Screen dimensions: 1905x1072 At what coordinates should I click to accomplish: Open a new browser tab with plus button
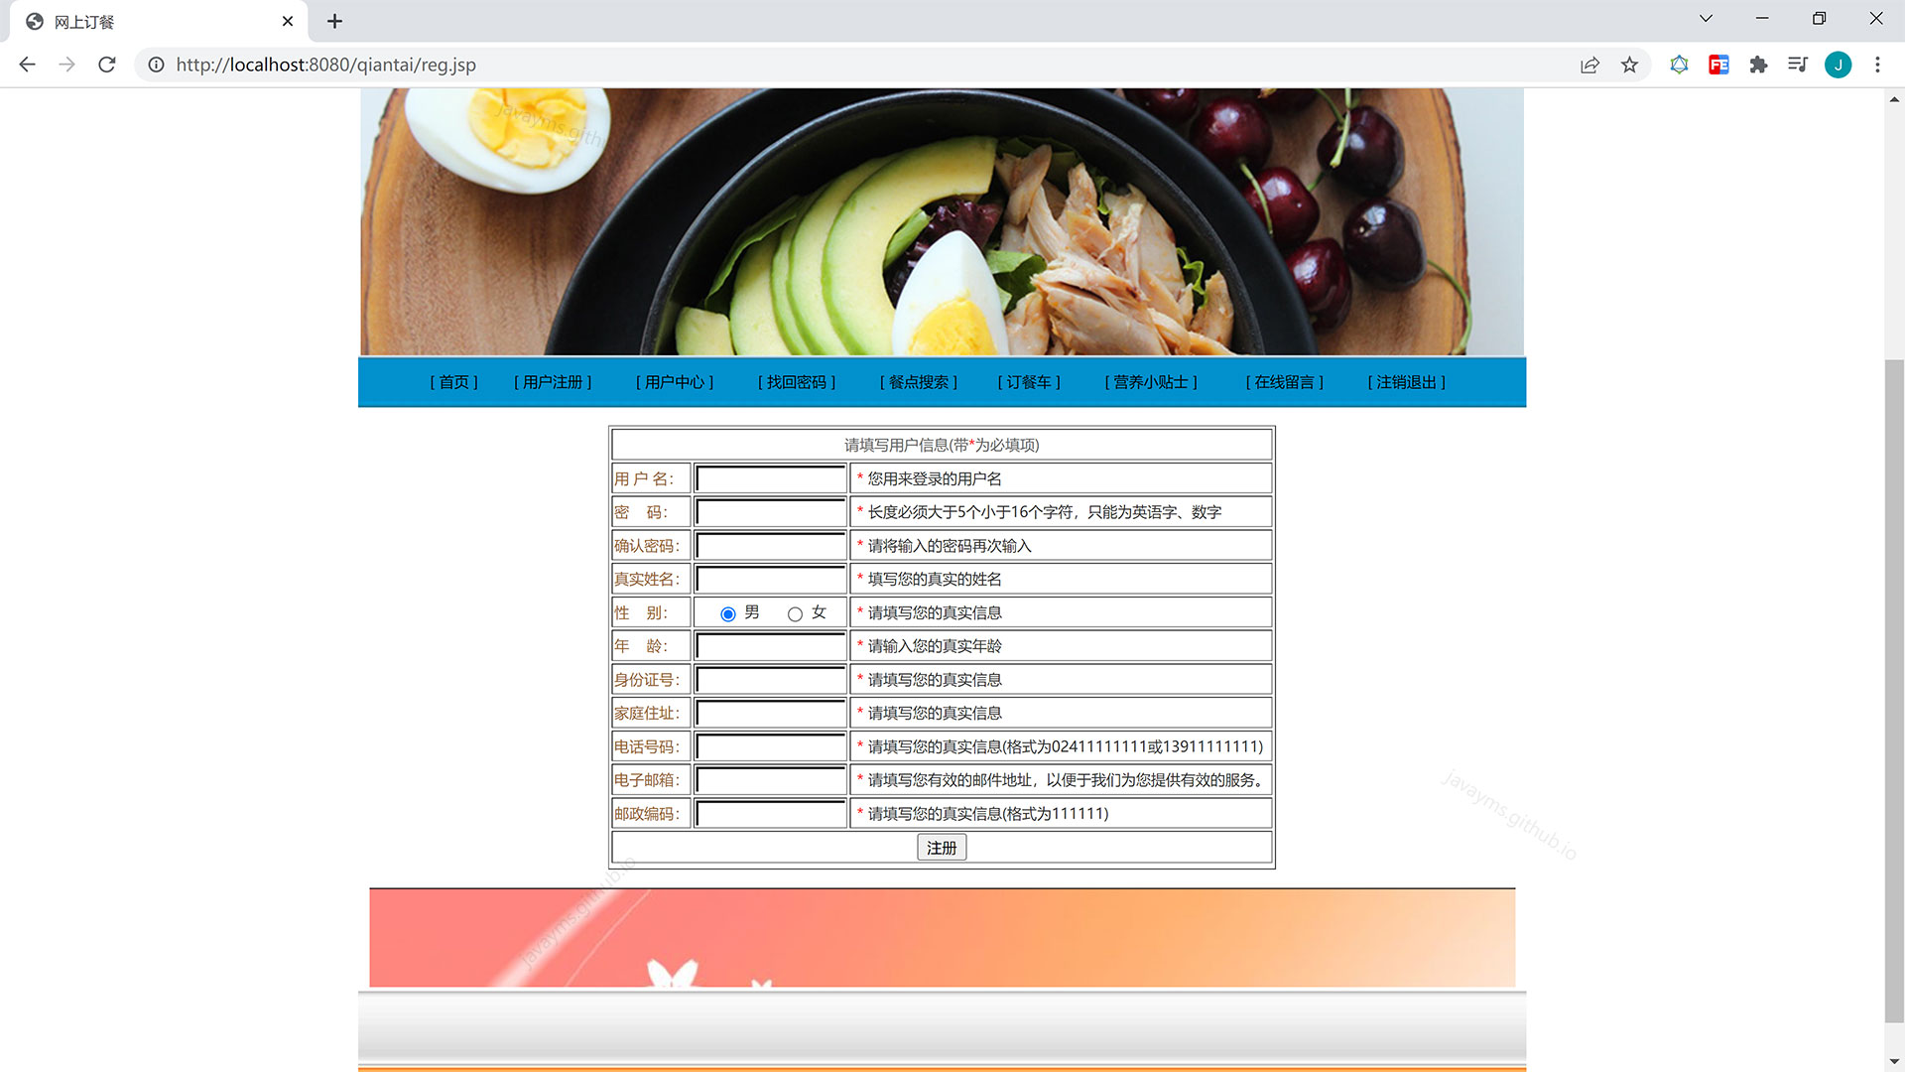[x=334, y=21]
